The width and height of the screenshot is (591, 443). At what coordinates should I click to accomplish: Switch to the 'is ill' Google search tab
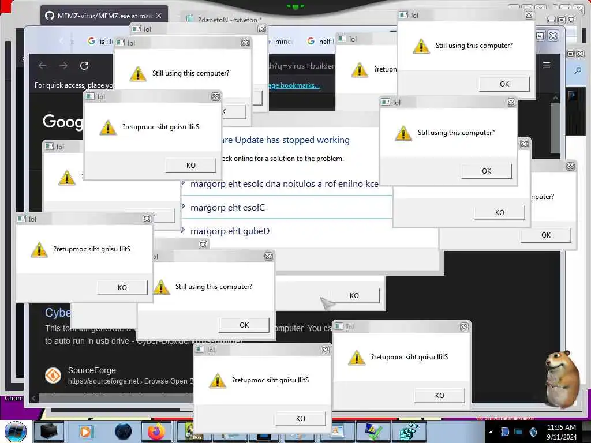(100, 41)
